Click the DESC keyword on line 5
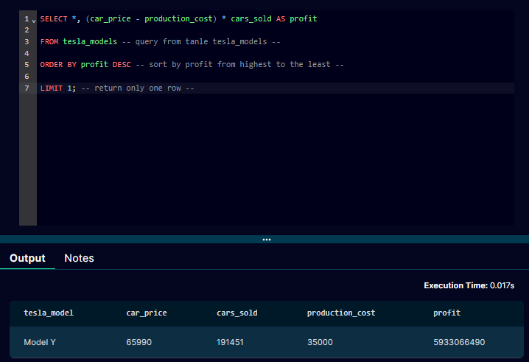529x362 pixels. [122, 64]
